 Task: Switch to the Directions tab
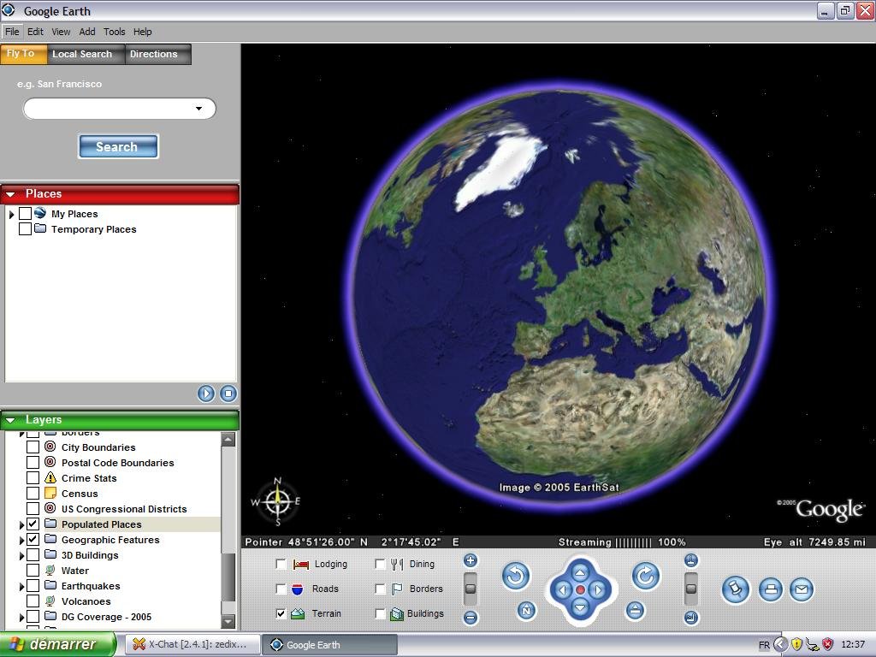tap(158, 54)
